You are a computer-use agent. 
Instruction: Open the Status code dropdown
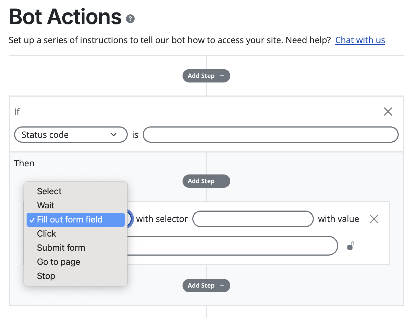click(x=71, y=135)
